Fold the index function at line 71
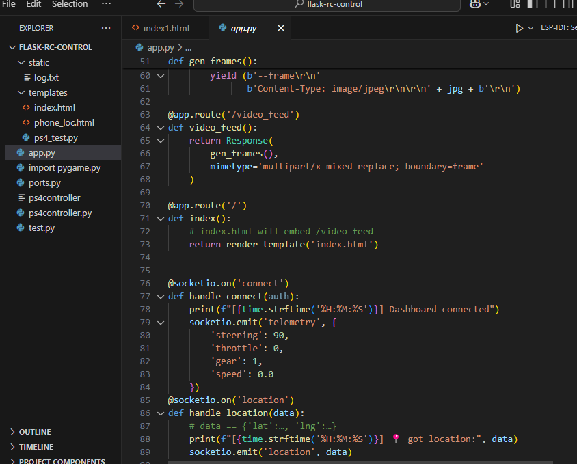The width and height of the screenshot is (577, 464). (x=161, y=219)
